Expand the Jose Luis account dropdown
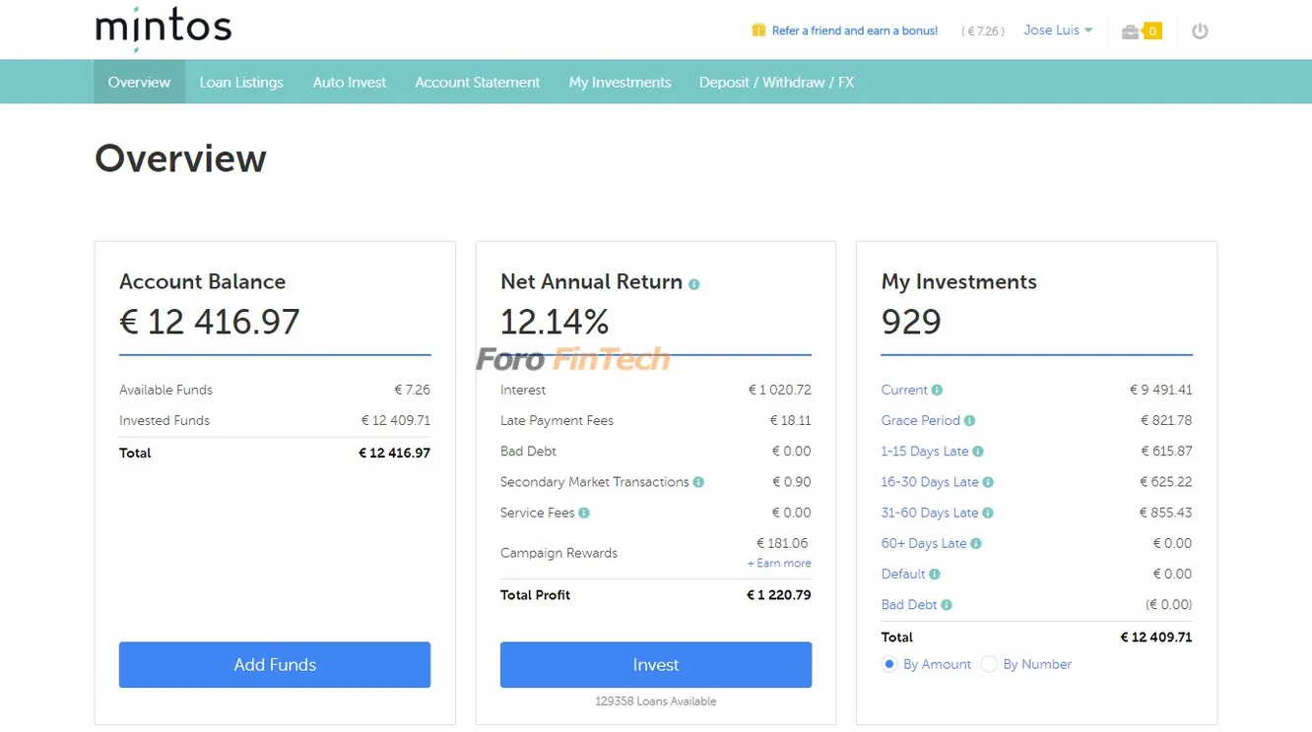This screenshot has height=732, width=1312. [x=1058, y=30]
